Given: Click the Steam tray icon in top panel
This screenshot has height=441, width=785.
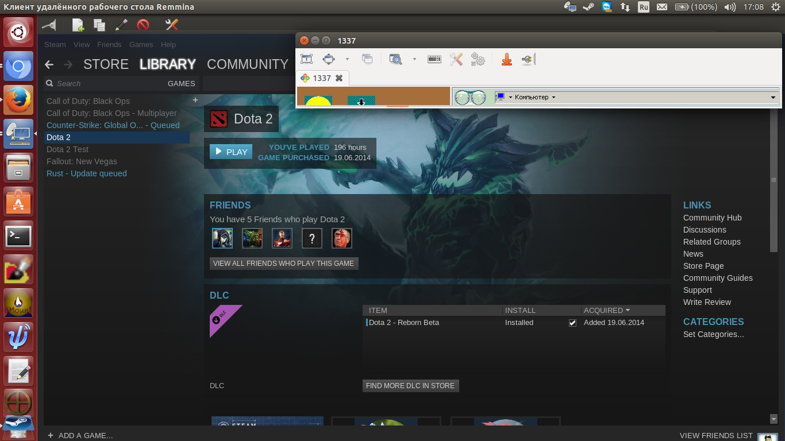Looking at the screenshot, I should click(x=588, y=7).
